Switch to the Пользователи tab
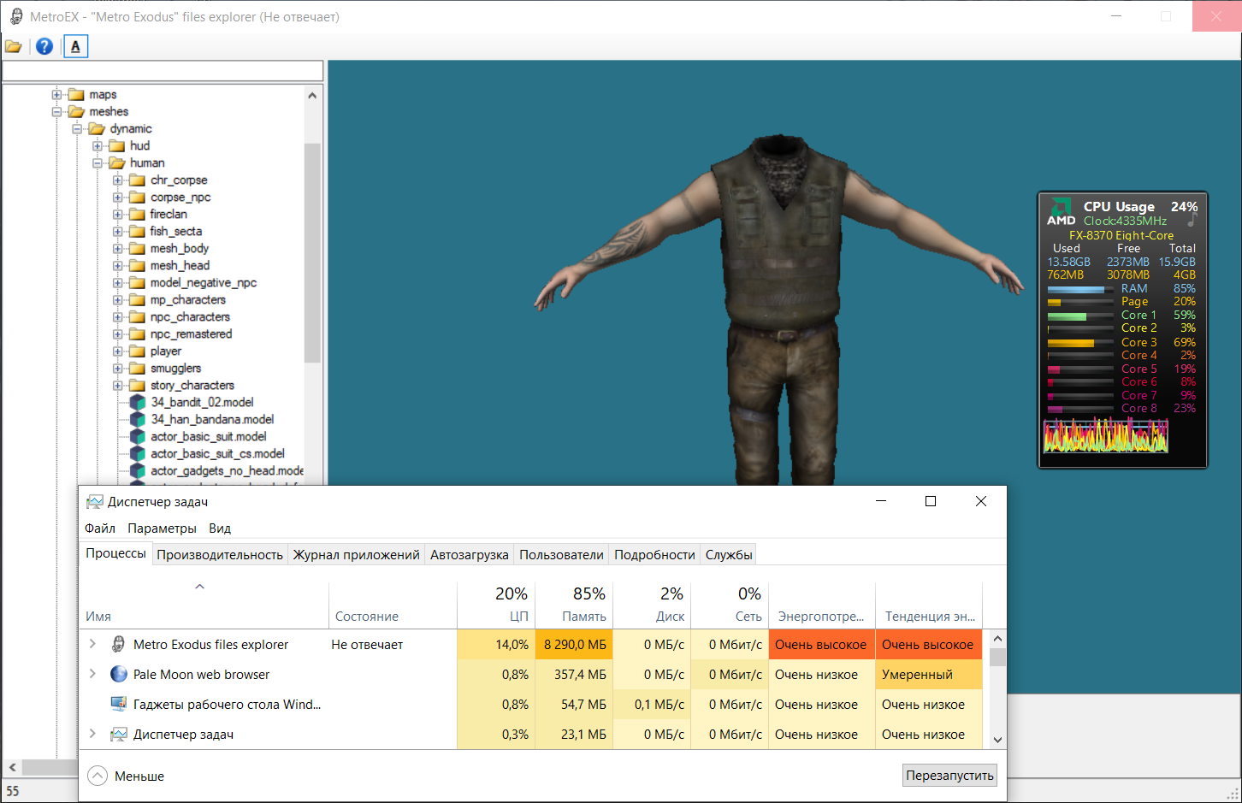 point(561,554)
